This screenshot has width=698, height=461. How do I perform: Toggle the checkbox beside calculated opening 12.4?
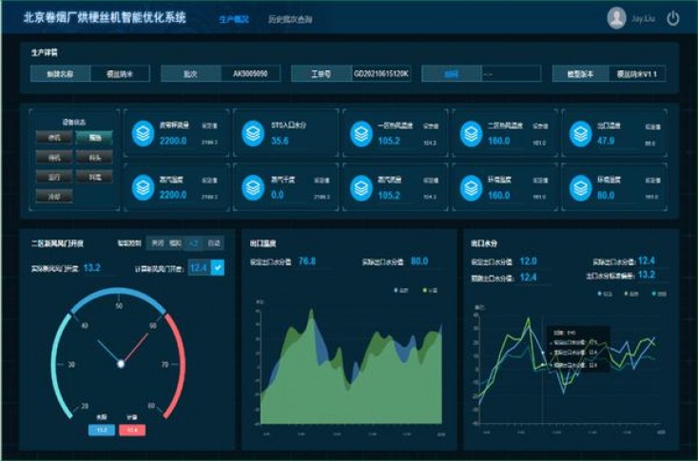pos(218,269)
